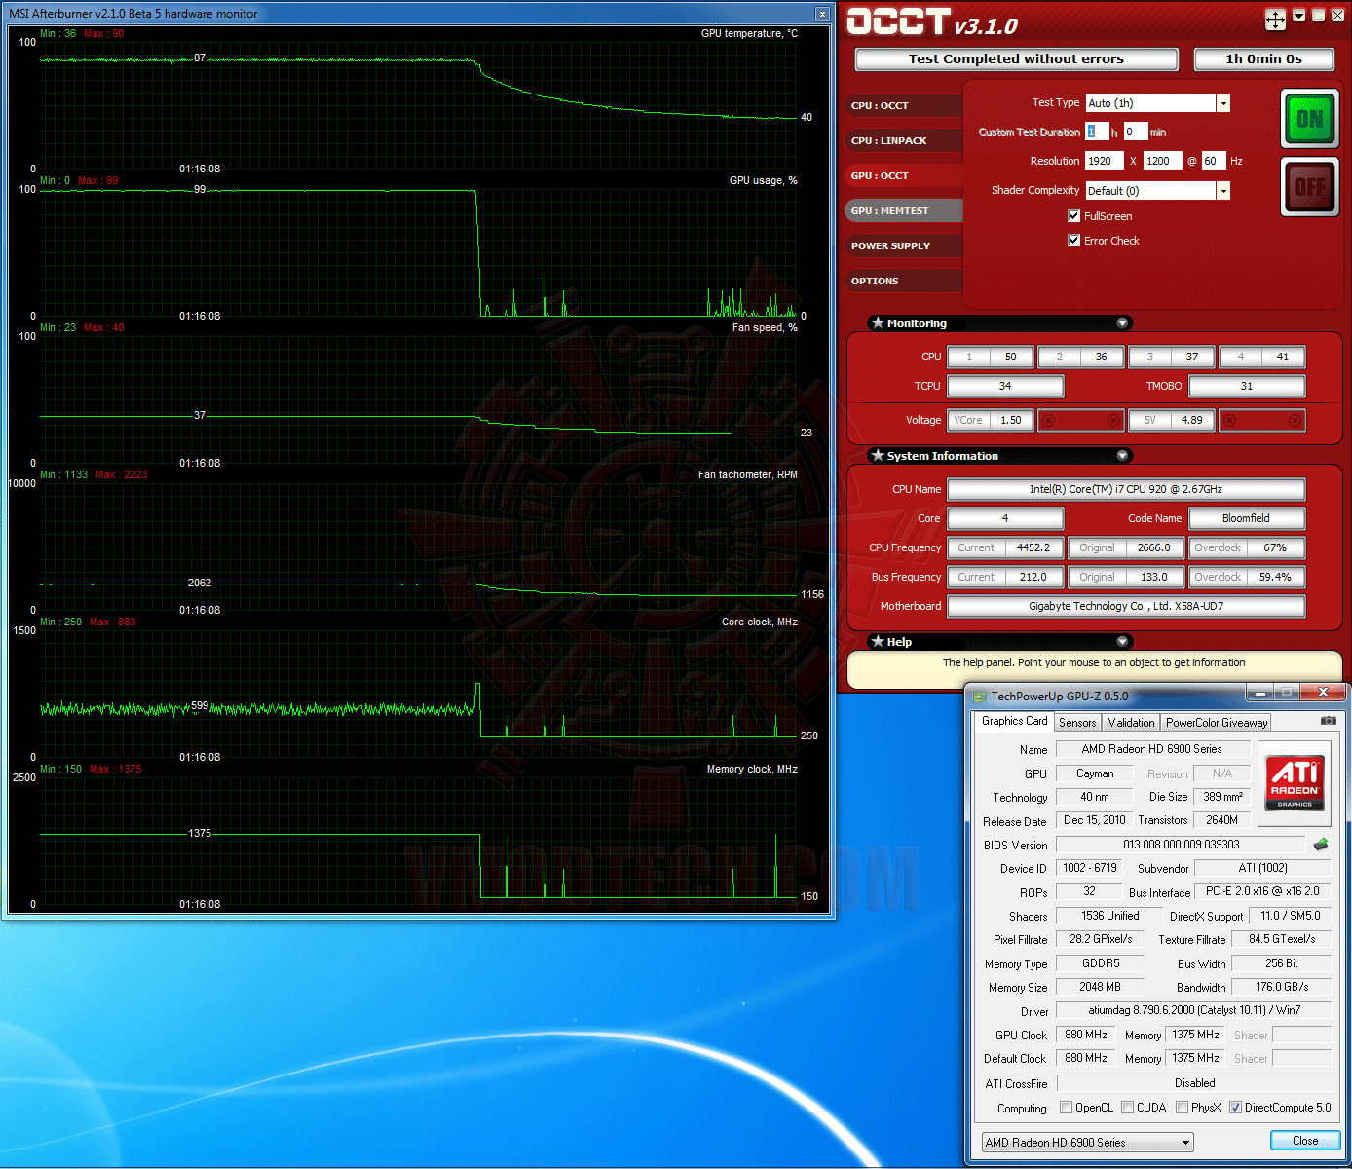This screenshot has width=1352, height=1169.
Task: Click the BIOS Version field 013.008.000.009.039303
Action: pos(1182,845)
